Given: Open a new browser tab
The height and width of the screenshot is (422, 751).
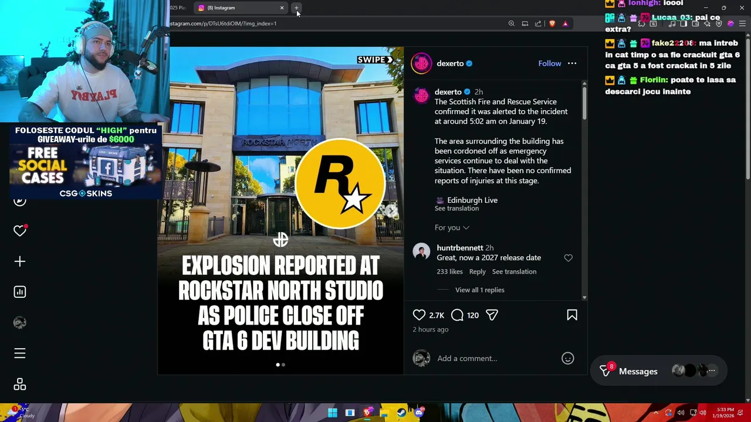Looking at the screenshot, I should pyautogui.click(x=296, y=8).
